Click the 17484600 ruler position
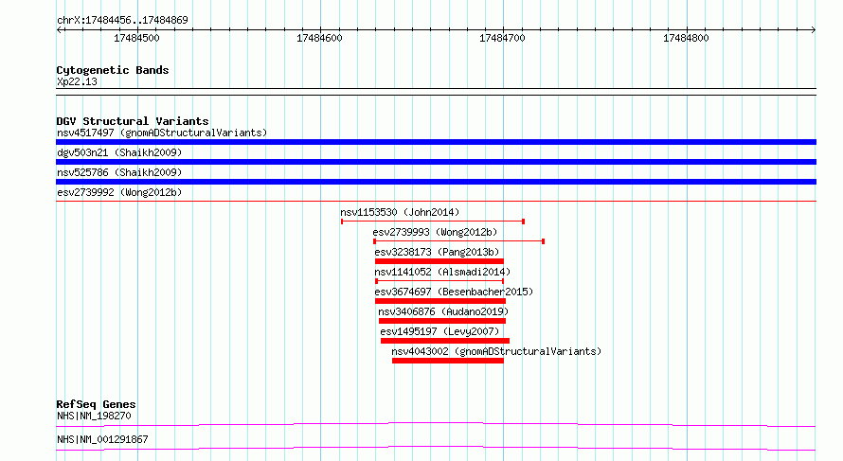843x461 pixels. (319, 38)
